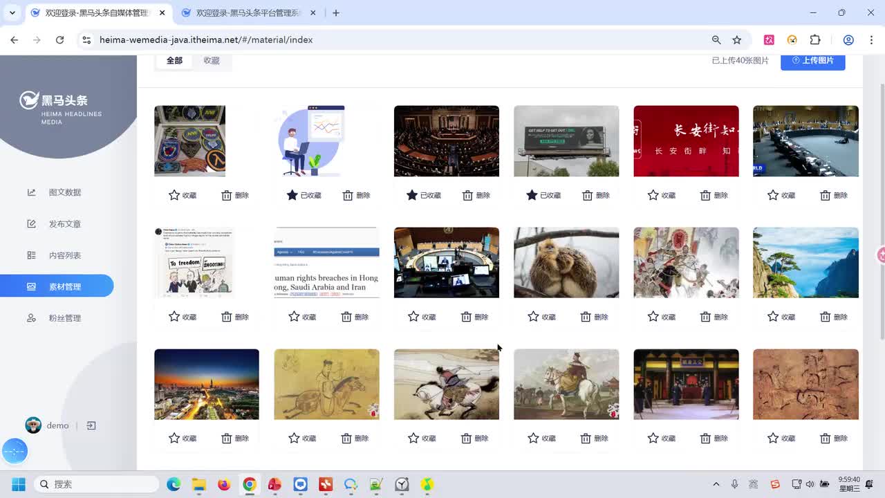Open the Chrome three-dot menu

(870, 40)
